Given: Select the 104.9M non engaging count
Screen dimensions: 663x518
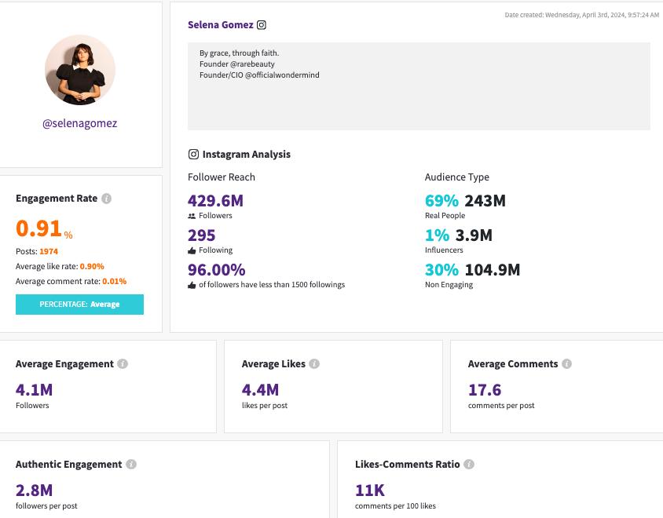Looking at the screenshot, I should 493,270.
